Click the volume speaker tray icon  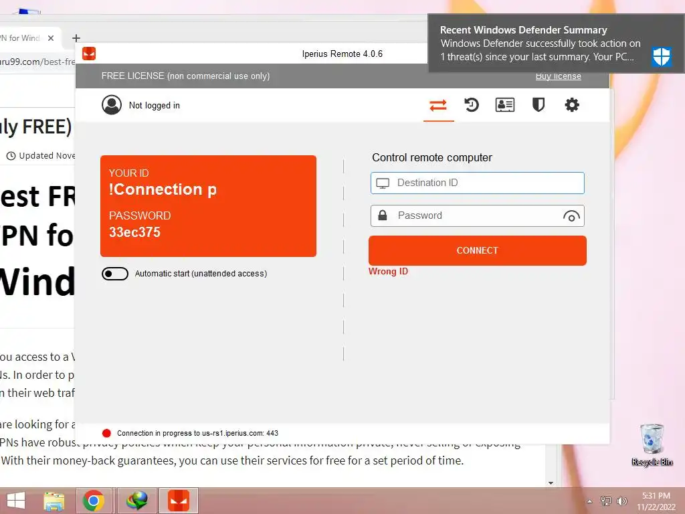pyautogui.click(x=621, y=501)
